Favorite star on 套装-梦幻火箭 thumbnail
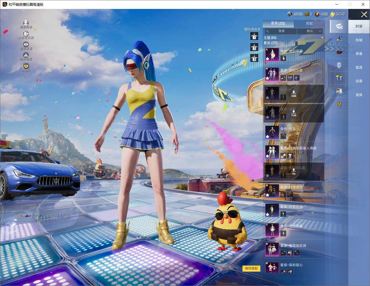 268,78
